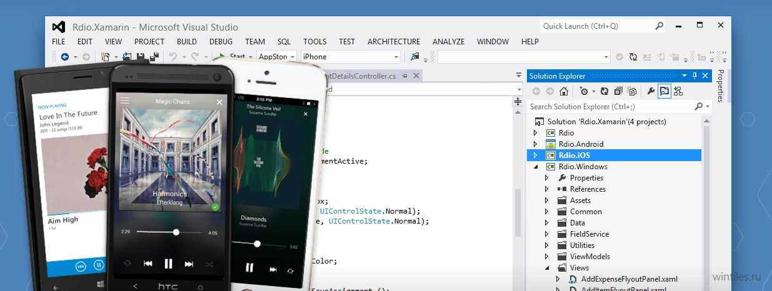Close the DetailsController.cs document tab
772x291 pixels.
tap(415, 76)
